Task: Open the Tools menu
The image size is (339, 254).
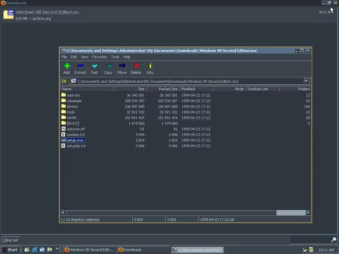Action: click(x=115, y=57)
